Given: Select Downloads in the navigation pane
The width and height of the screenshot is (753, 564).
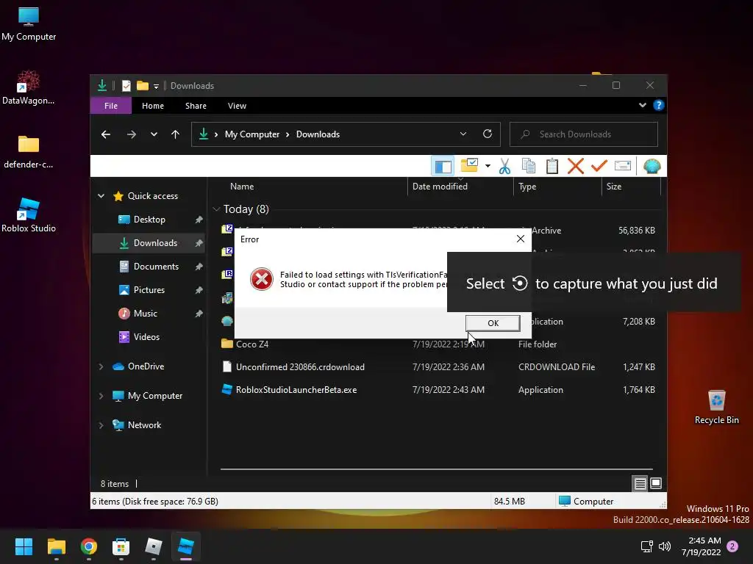Looking at the screenshot, I should click(x=155, y=242).
